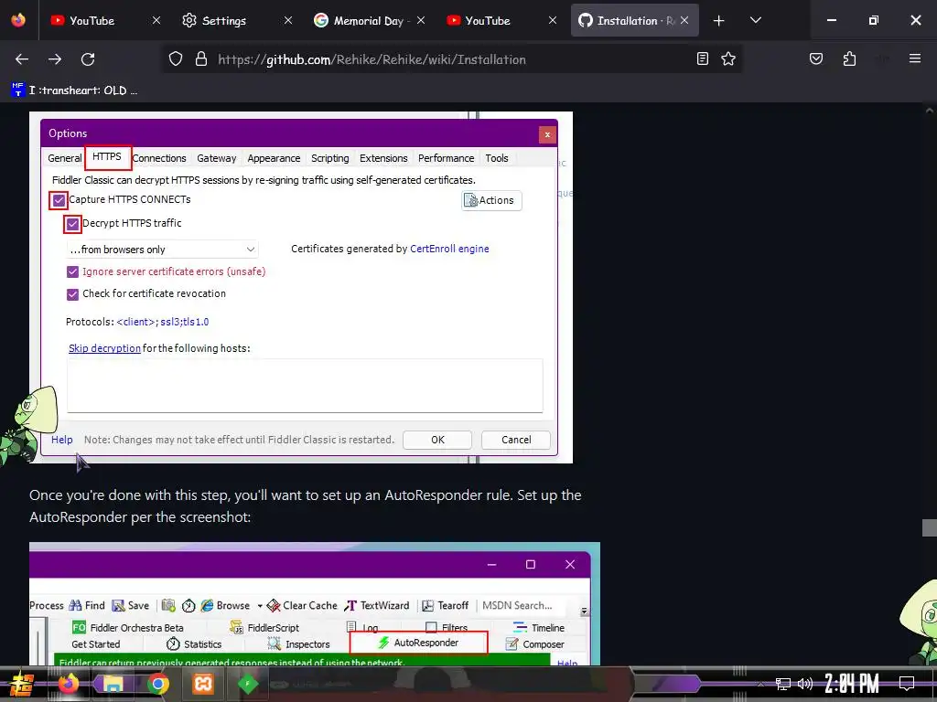Click the page's vertical scrollbar thumb

point(930,527)
